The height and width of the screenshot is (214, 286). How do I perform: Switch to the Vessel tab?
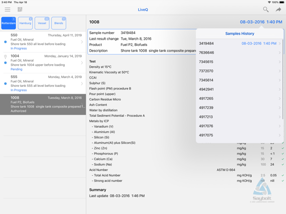[x=42, y=23]
